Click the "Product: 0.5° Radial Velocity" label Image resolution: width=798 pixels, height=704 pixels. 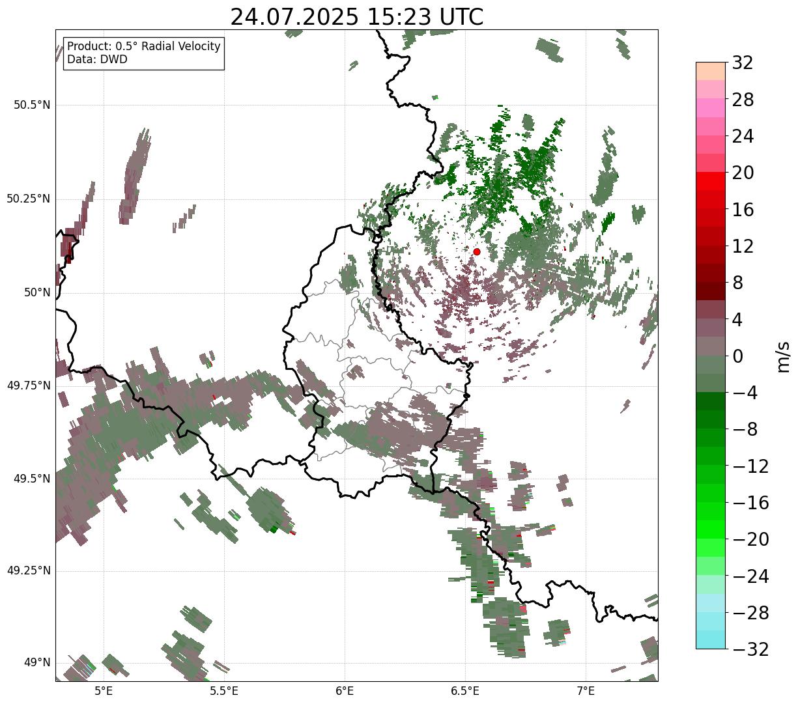tap(144, 47)
